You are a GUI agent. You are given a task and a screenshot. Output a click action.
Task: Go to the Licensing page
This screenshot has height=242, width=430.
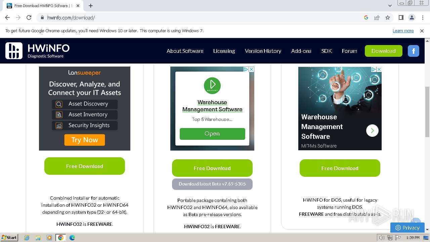click(x=224, y=51)
